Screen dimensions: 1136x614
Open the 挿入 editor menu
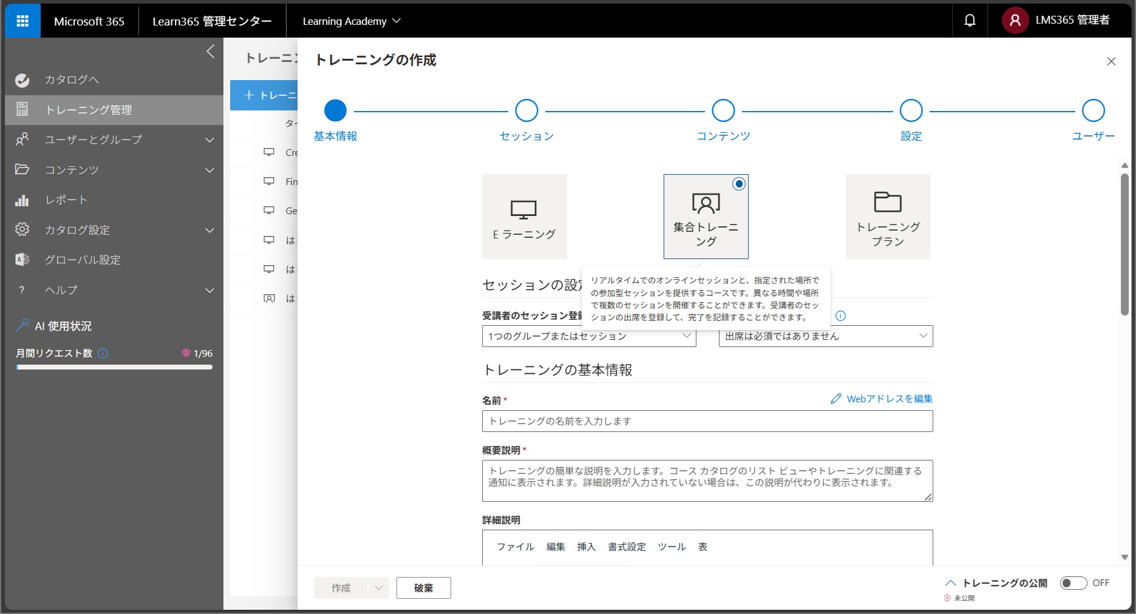(586, 547)
